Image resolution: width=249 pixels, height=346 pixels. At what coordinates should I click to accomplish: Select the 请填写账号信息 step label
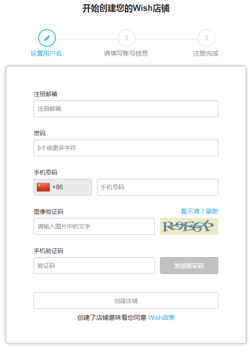[127, 54]
